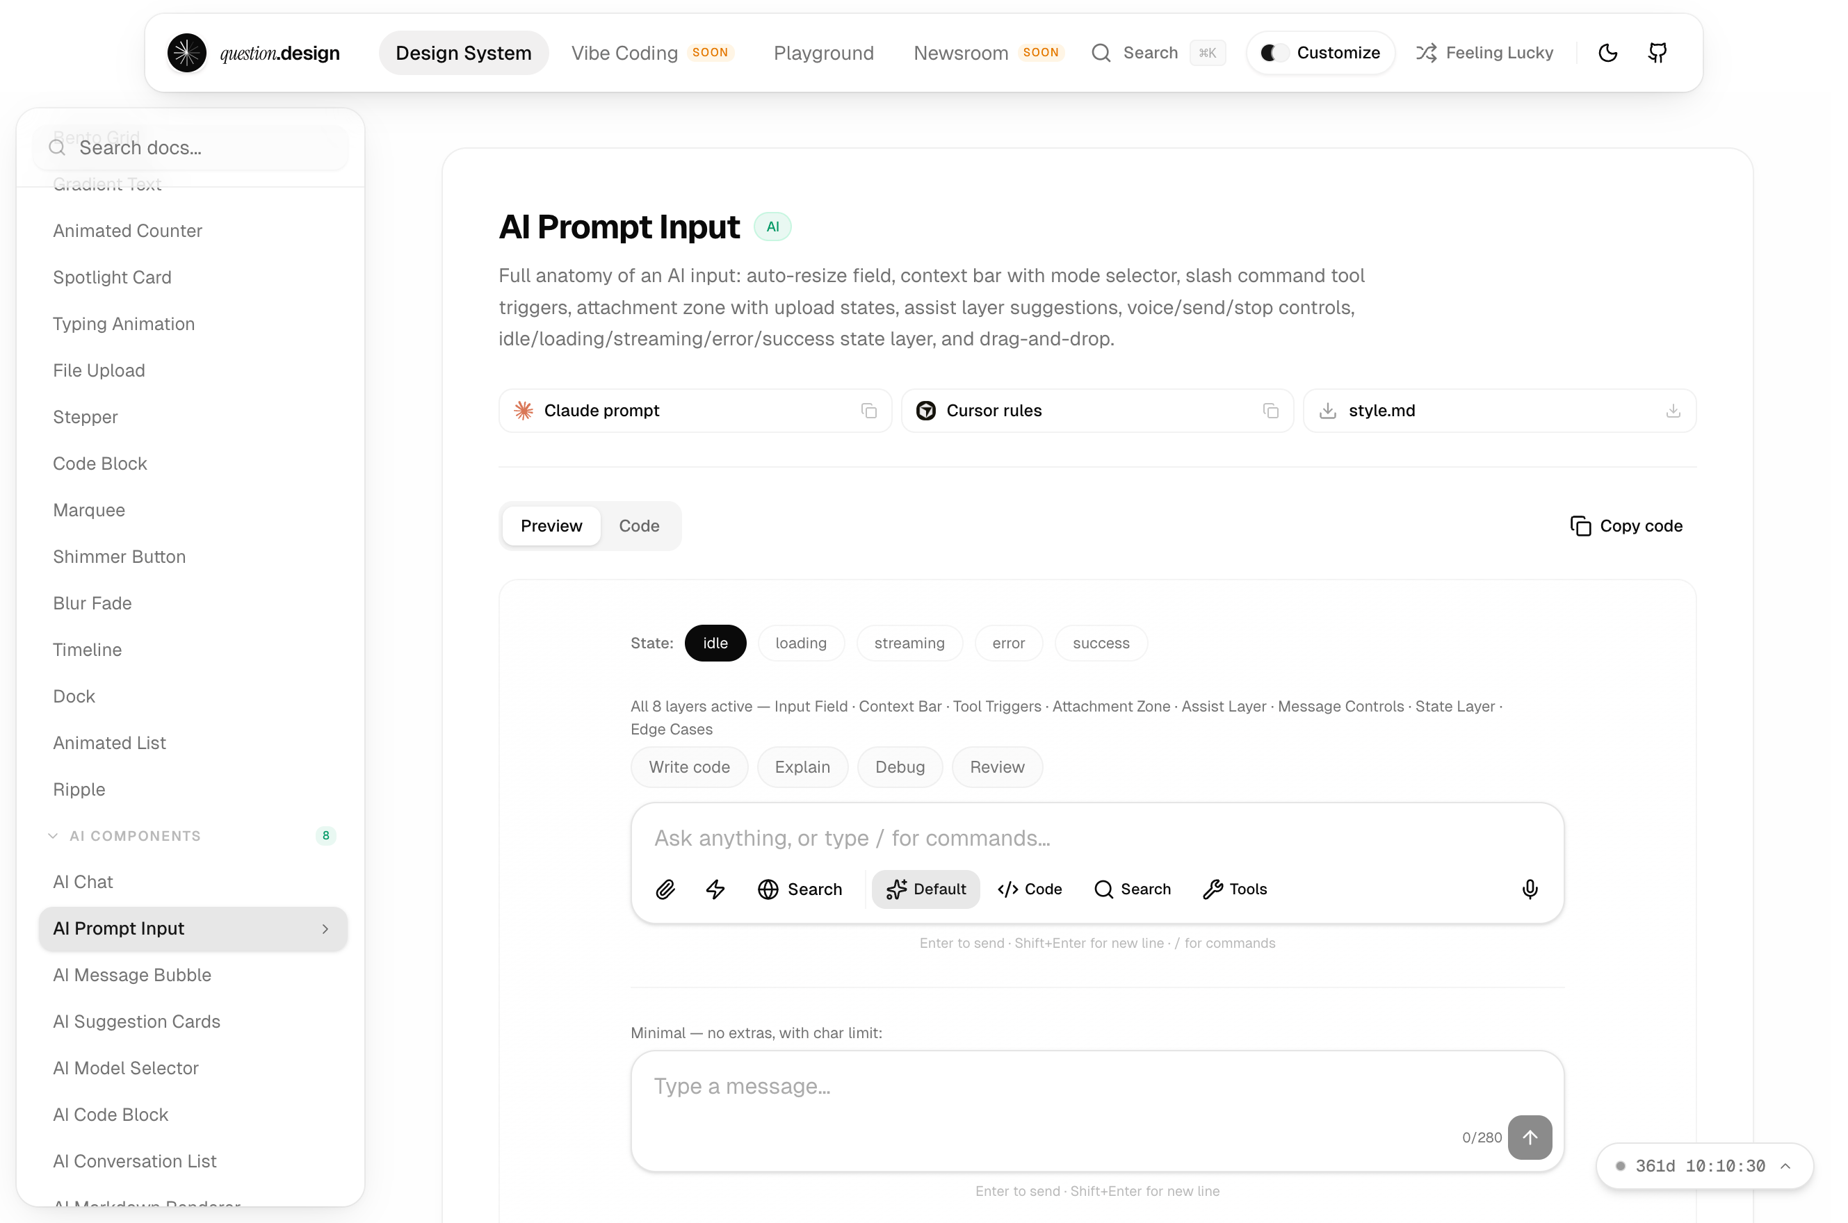This screenshot has width=1848, height=1223.
Task: Expand the countdown timer widget chevron
Action: tap(1785, 1166)
